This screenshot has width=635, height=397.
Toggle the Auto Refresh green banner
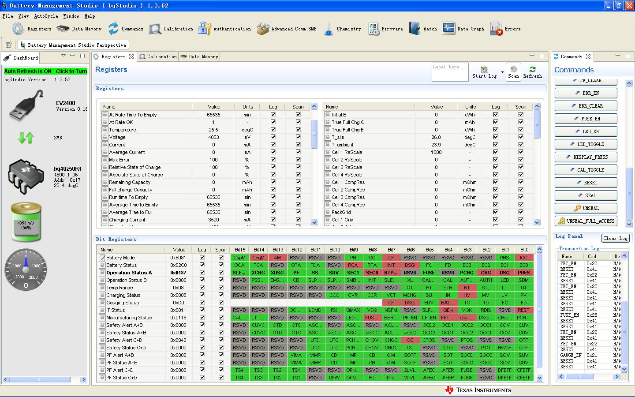click(x=46, y=71)
